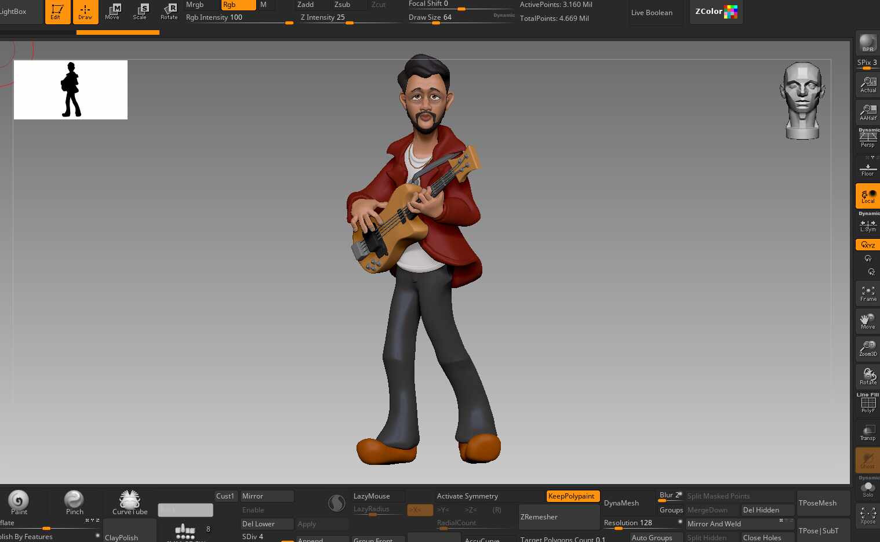Screen dimensions: 880x542
Task: Select the Scale transform tool
Action: tap(140, 12)
